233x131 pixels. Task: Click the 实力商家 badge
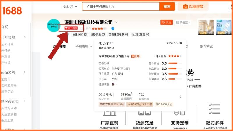(71, 28)
